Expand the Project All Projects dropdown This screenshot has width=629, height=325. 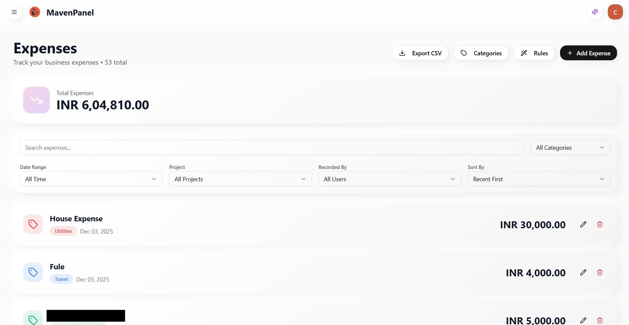tap(240, 179)
